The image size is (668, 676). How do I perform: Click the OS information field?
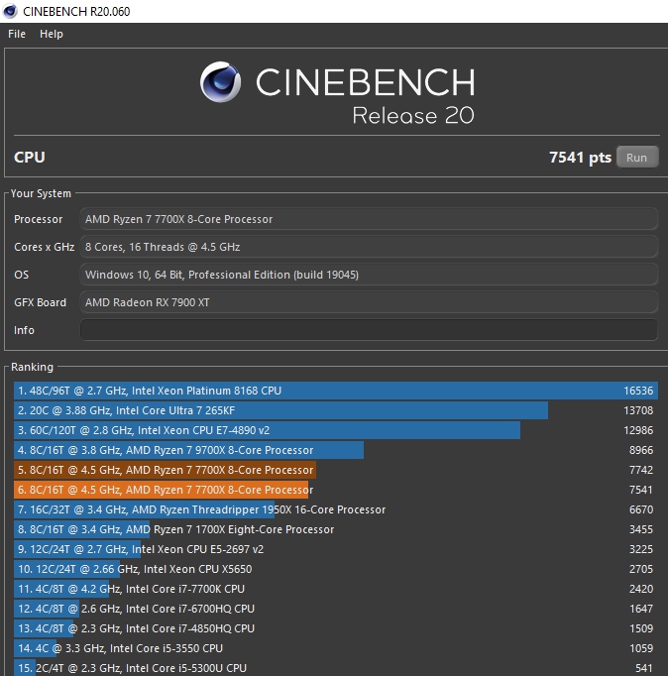(x=369, y=275)
